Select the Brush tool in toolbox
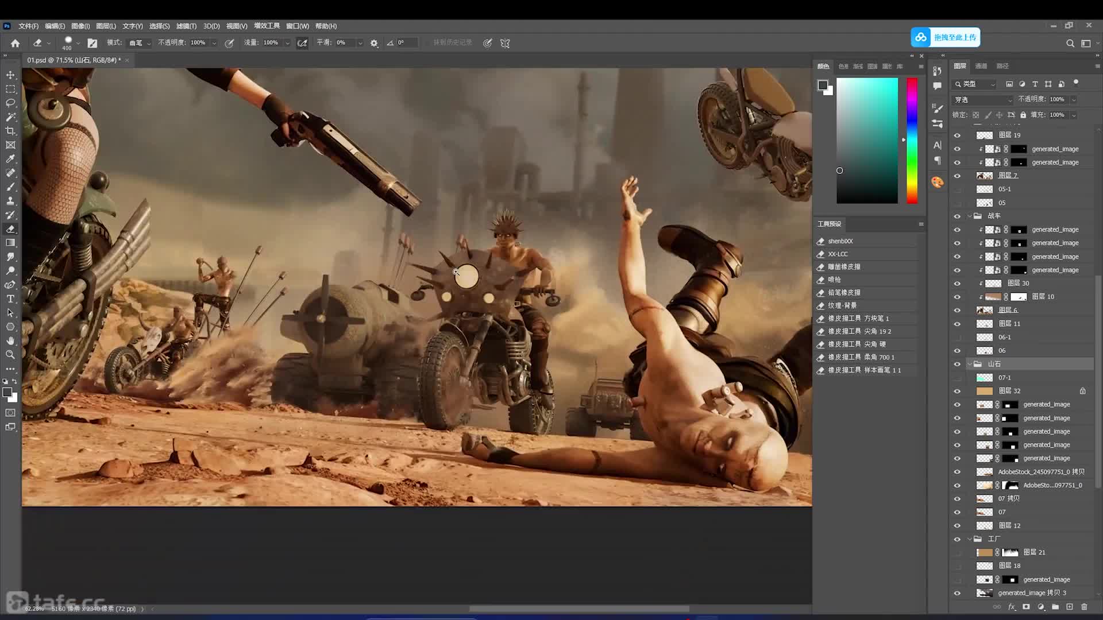1103x620 pixels. pos(10,187)
